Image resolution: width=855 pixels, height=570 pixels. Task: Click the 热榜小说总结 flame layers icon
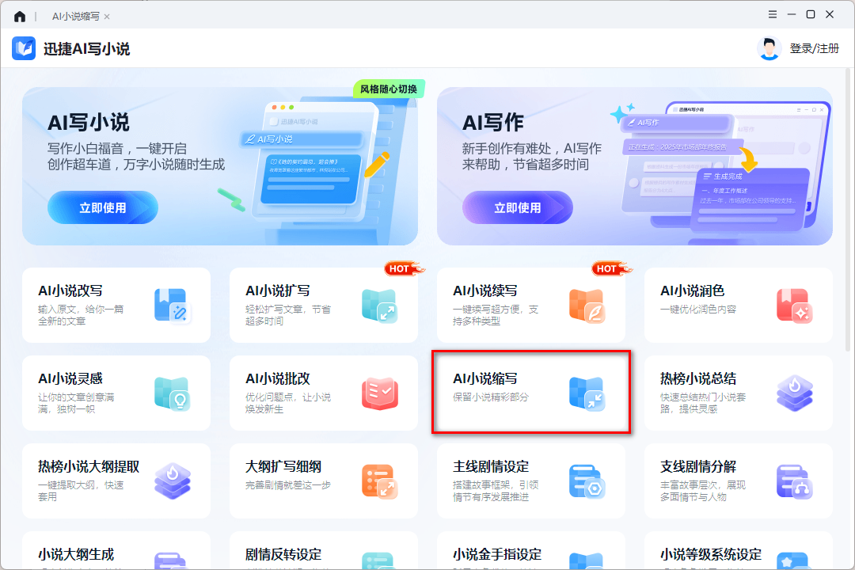[x=795, y=393]
